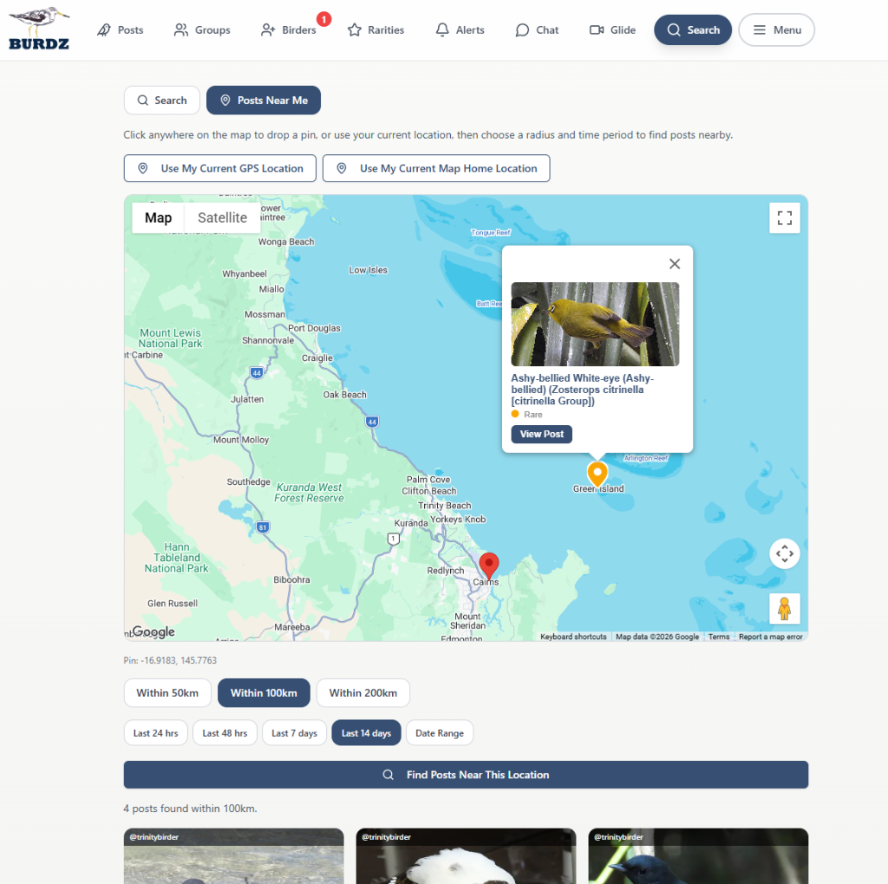Click the Ashy-bellied White-eye post title
The width and height of the screenshot is (888, 884).
(x=582, y=390)
